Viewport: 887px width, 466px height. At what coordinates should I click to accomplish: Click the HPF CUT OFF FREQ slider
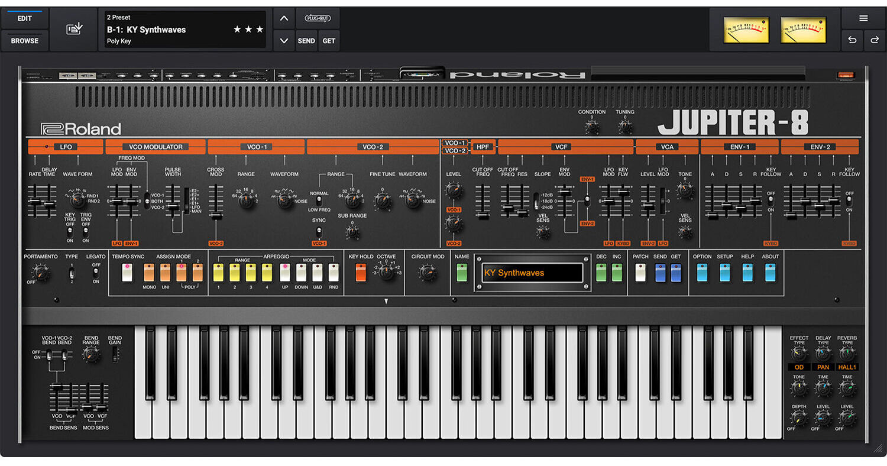tap(483, 201)
